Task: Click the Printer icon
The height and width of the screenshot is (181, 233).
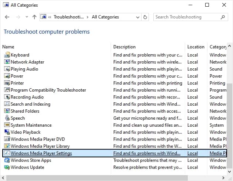Action: (x=7, y=83)
